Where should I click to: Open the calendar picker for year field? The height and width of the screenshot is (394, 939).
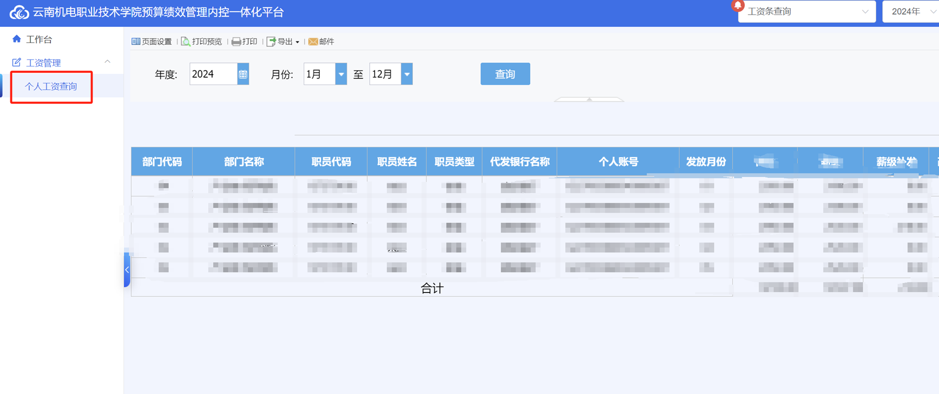point(243,74)
